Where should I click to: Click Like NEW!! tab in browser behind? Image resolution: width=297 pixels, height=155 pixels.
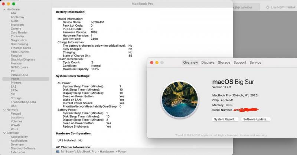point(281,7)
